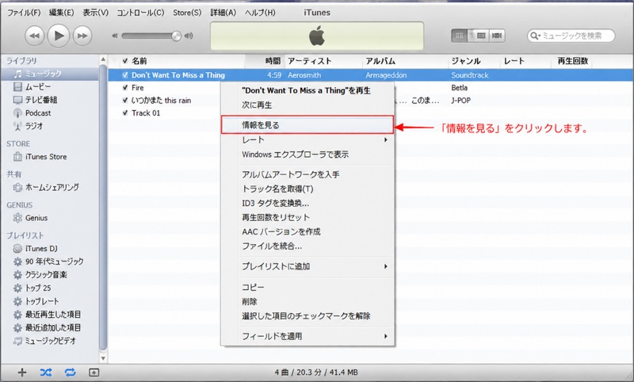Image resolution: width=634 pixels, height=382 pixels.
Task: Click the sidebar scrollbar up arrow
Action: (x=103, y=59)
